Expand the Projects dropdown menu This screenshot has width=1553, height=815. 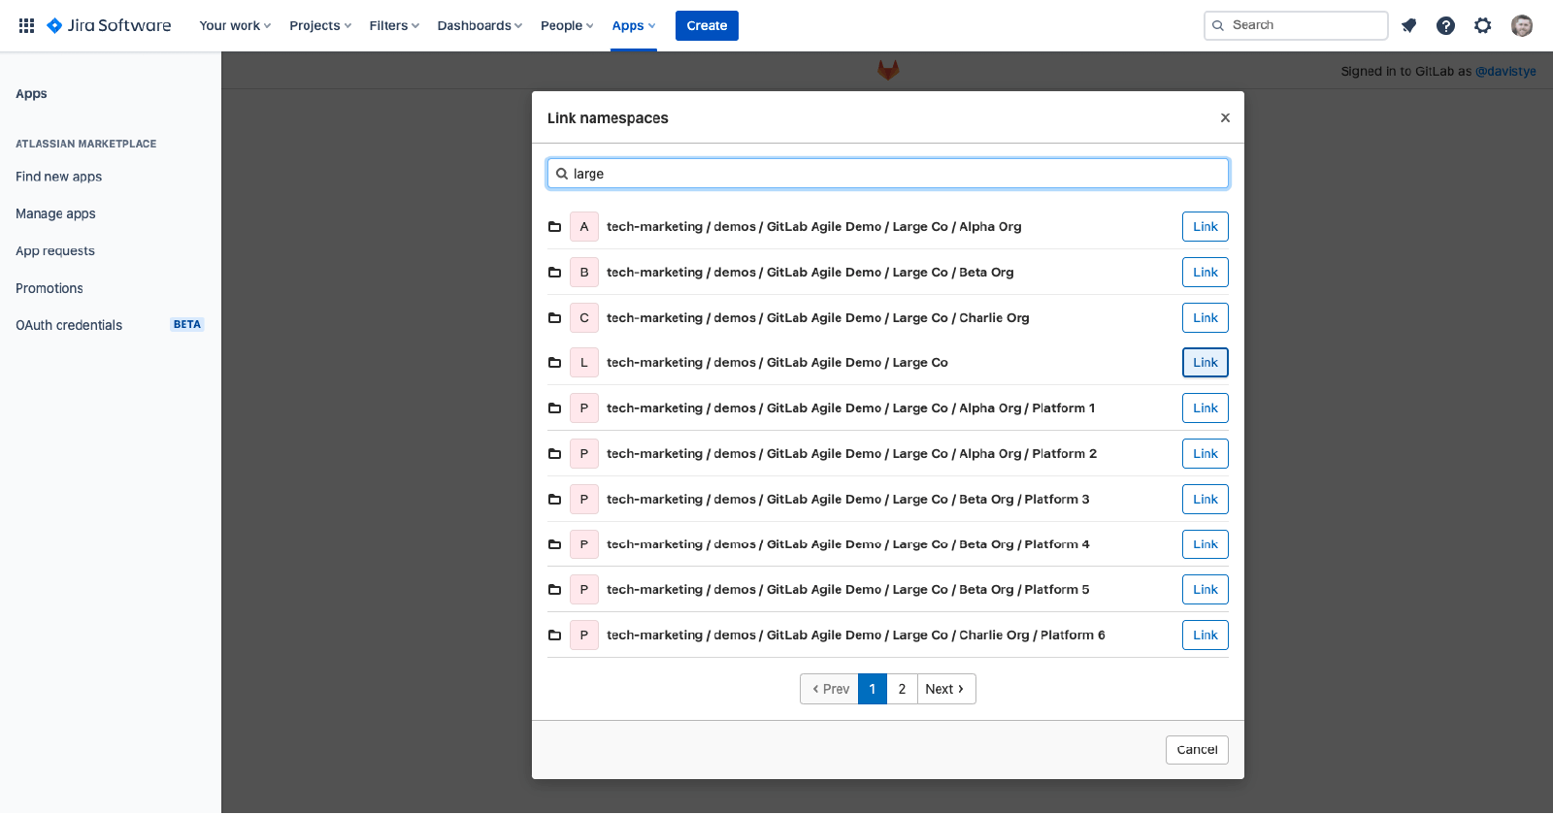coord(320,26)
